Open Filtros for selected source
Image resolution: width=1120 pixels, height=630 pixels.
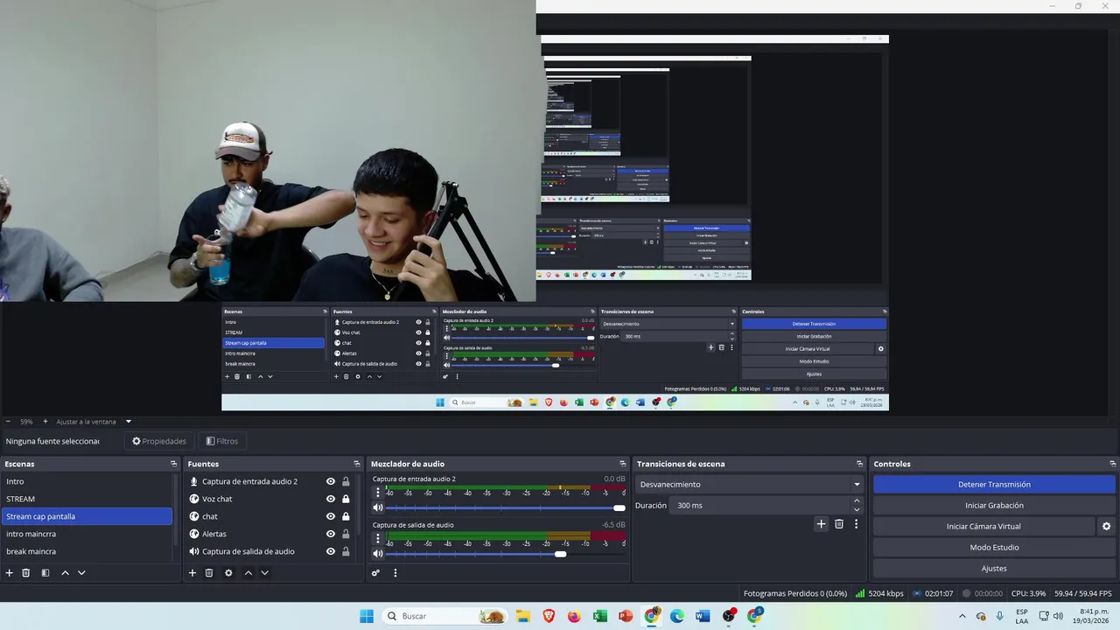point(221,441)
